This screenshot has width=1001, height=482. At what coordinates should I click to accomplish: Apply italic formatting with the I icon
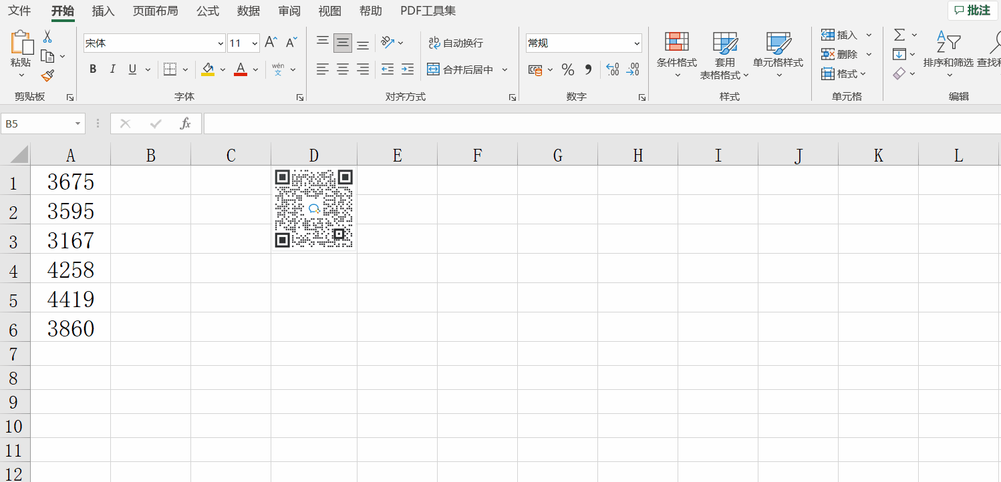click(x=113, y=69)
